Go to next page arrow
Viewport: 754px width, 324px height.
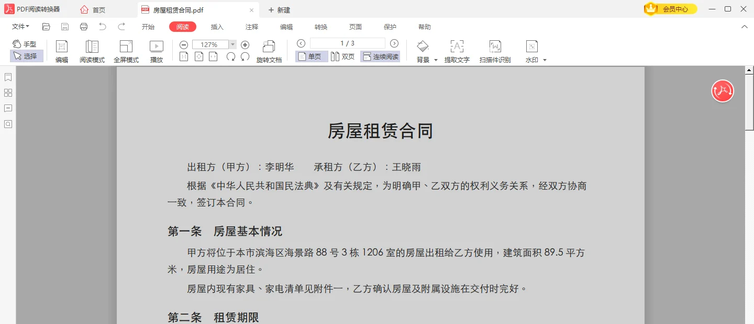394,43
